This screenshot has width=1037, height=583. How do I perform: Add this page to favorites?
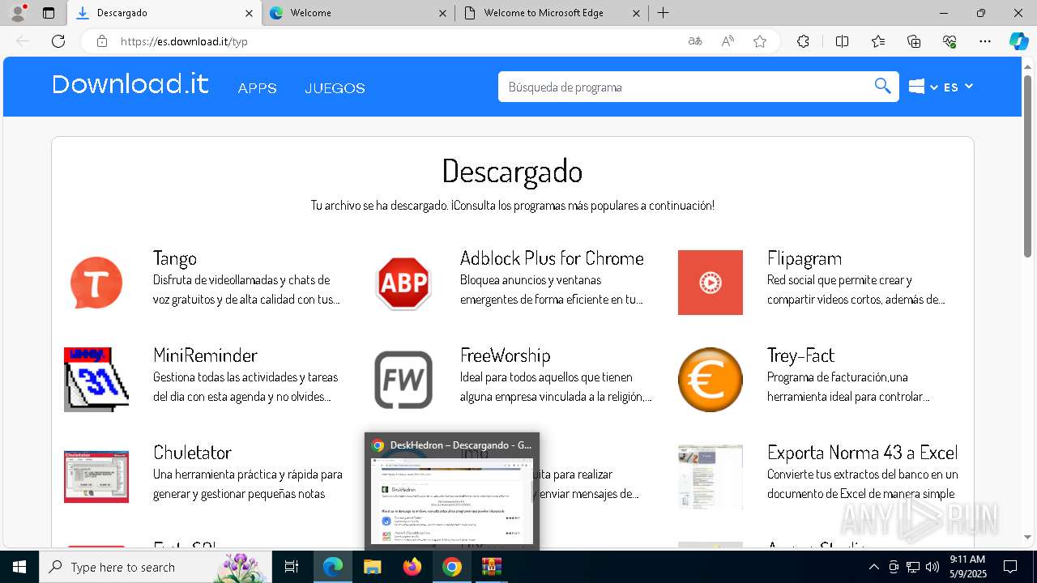(760, 41)
